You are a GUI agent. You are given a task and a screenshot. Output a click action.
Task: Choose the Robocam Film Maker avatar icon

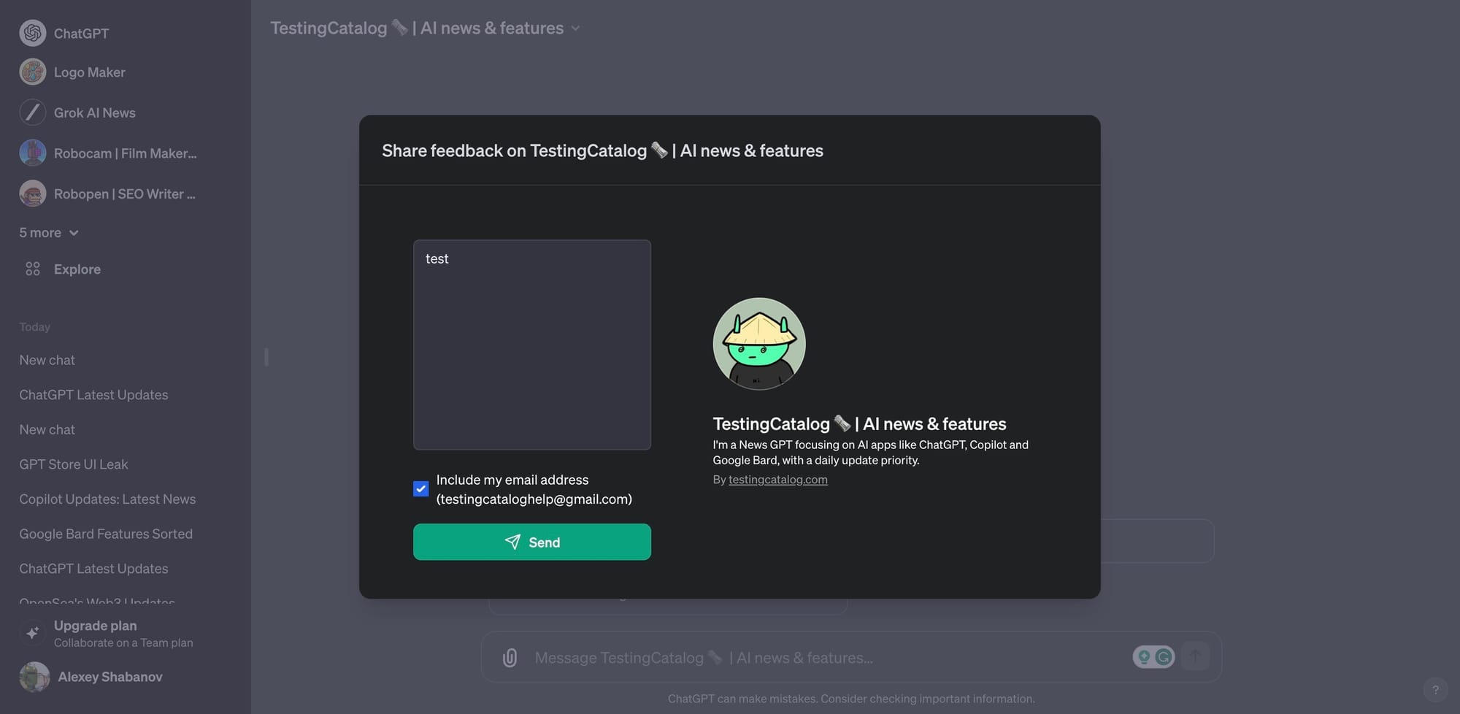(33, 153)
